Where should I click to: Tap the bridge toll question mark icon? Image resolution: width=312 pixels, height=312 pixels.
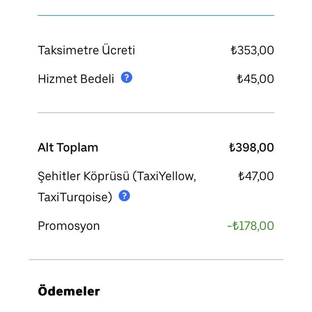coord(124,196)
